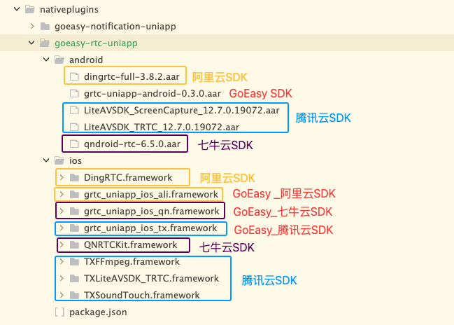454x325 pixels.
Task: Collapse the ios folder chevron
Action: pos(46,160)
